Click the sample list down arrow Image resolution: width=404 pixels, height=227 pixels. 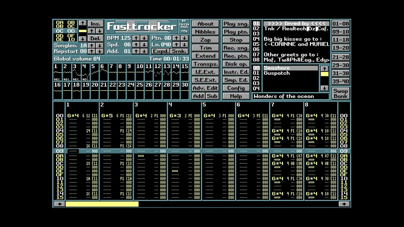coord(324,88)
